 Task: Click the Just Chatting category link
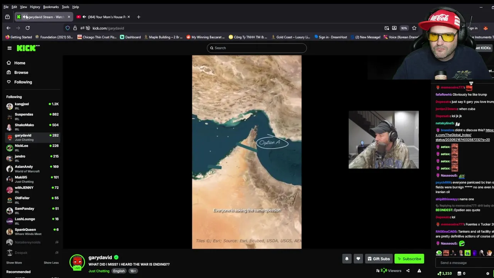click(x=99, y=271)
